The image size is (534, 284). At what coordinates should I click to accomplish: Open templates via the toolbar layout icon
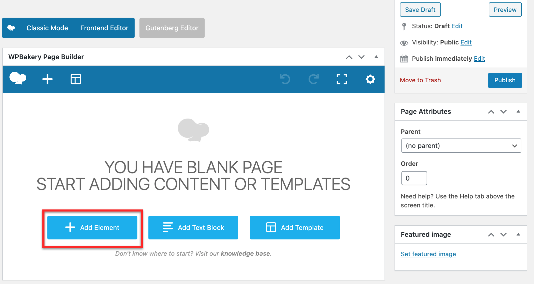point(76,79)
